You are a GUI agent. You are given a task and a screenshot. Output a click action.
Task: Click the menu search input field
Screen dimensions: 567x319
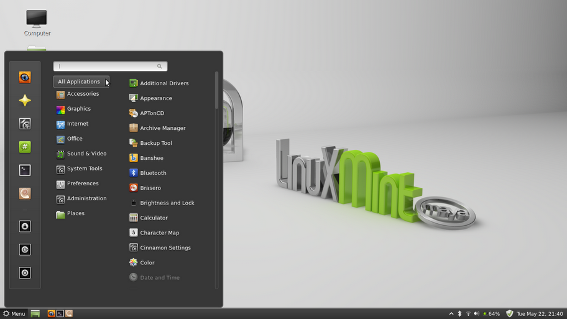110,66
